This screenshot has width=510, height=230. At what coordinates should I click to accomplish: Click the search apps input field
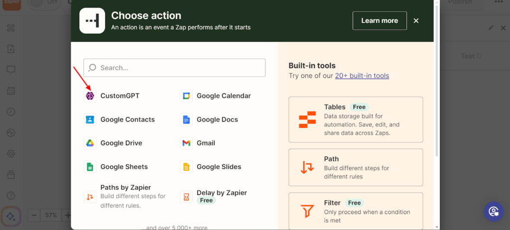pos(174,68)
